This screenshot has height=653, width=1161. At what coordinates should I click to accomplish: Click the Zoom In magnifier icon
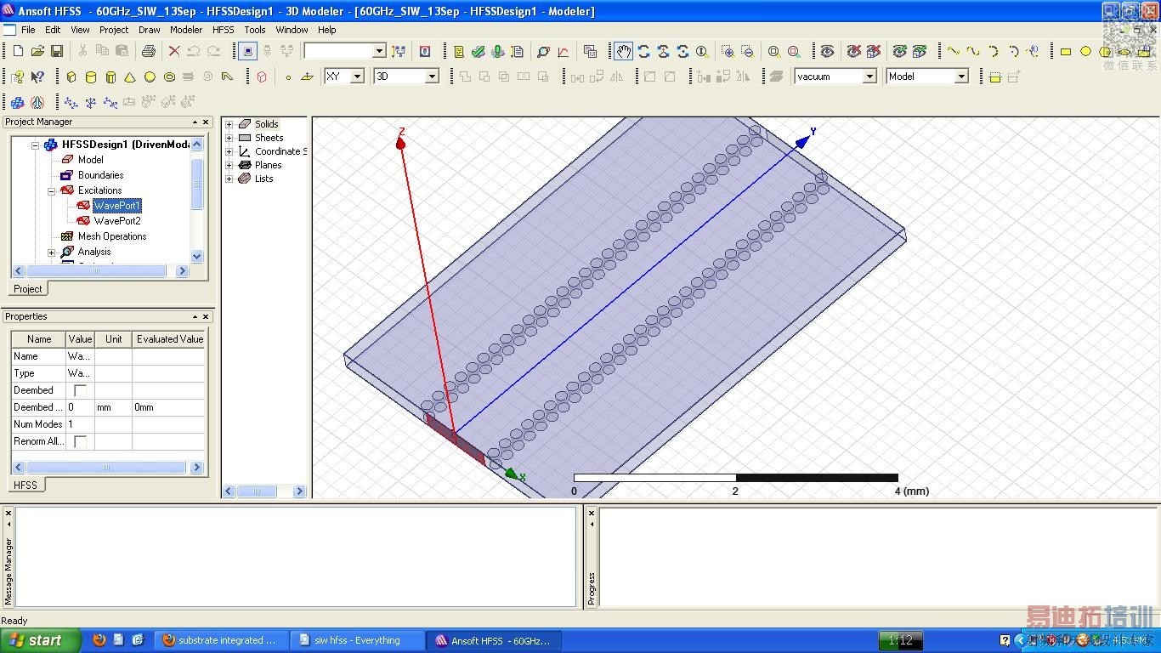click(728, 51)
